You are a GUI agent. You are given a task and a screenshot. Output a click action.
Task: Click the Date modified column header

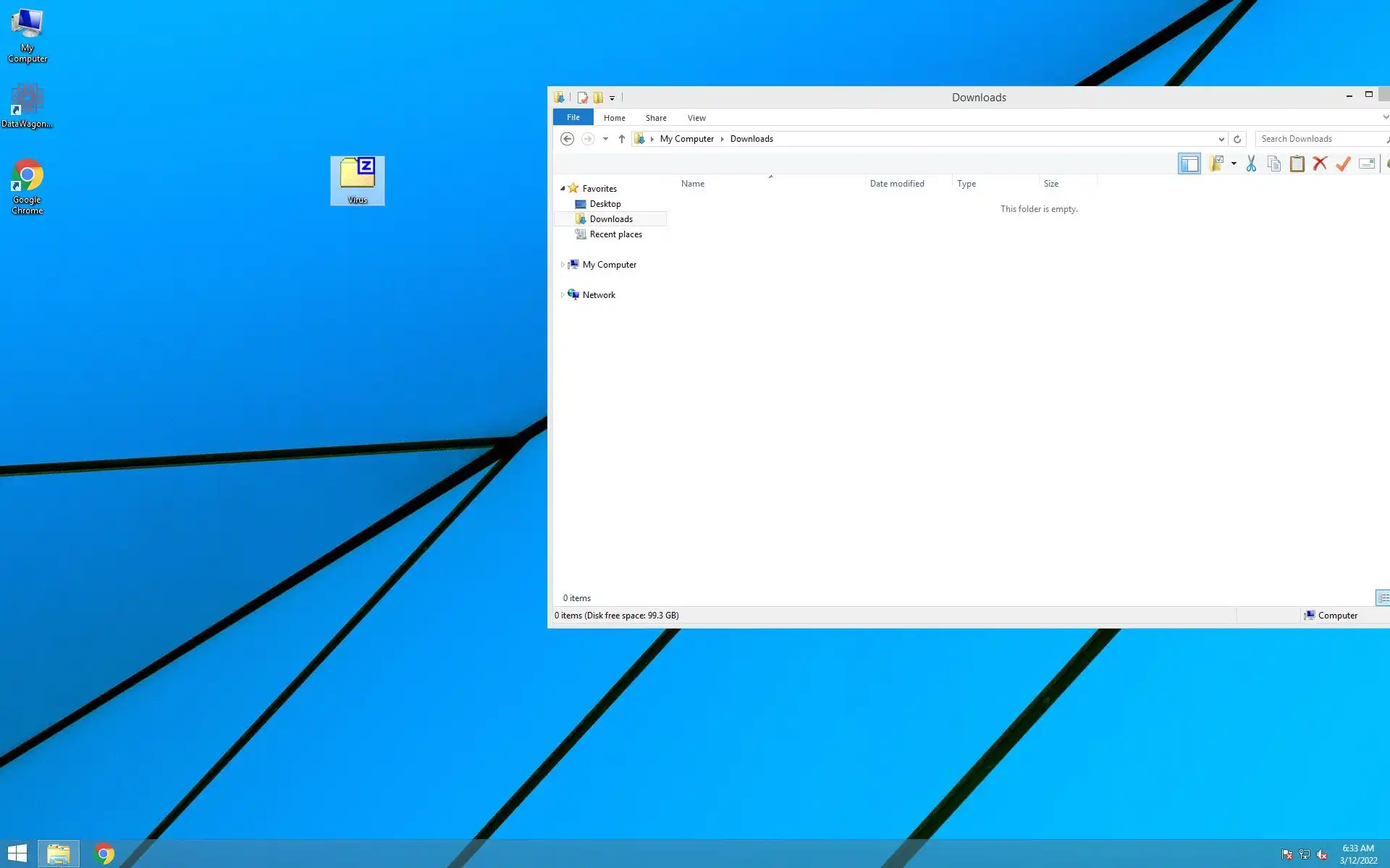897,184
